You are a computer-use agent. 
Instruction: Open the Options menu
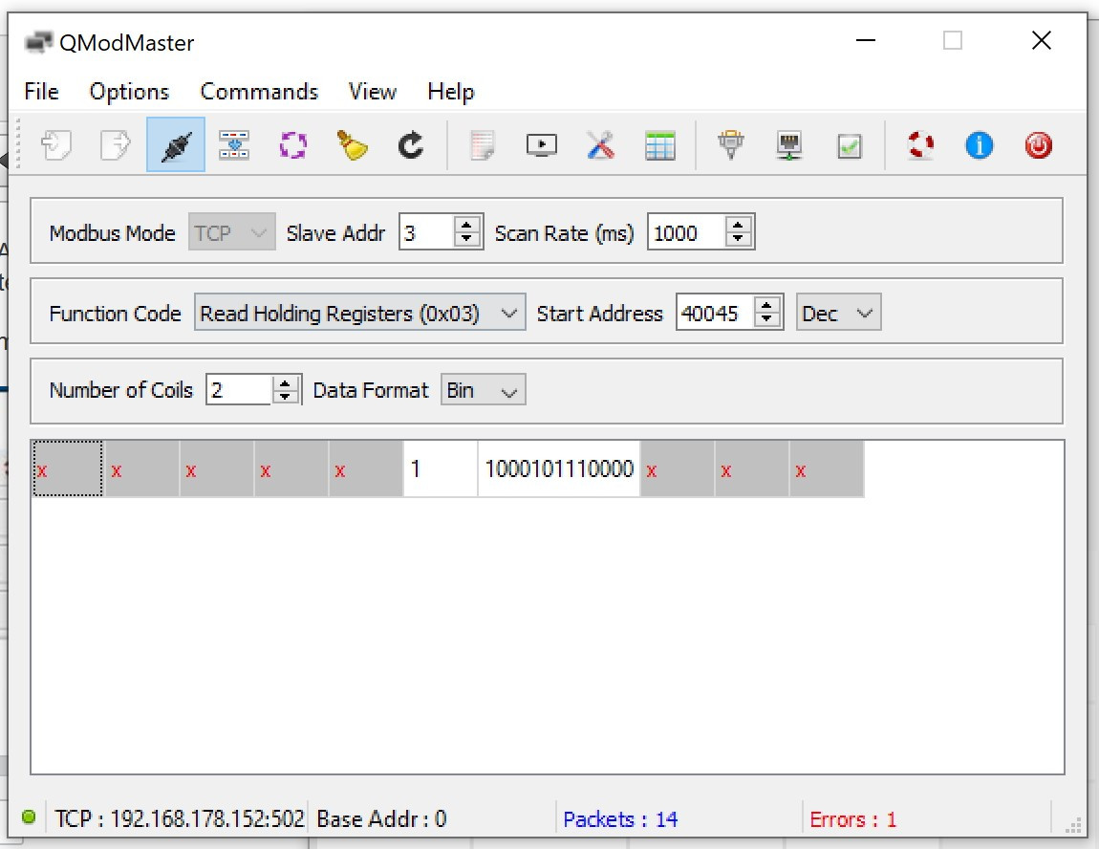pos(129,92)
